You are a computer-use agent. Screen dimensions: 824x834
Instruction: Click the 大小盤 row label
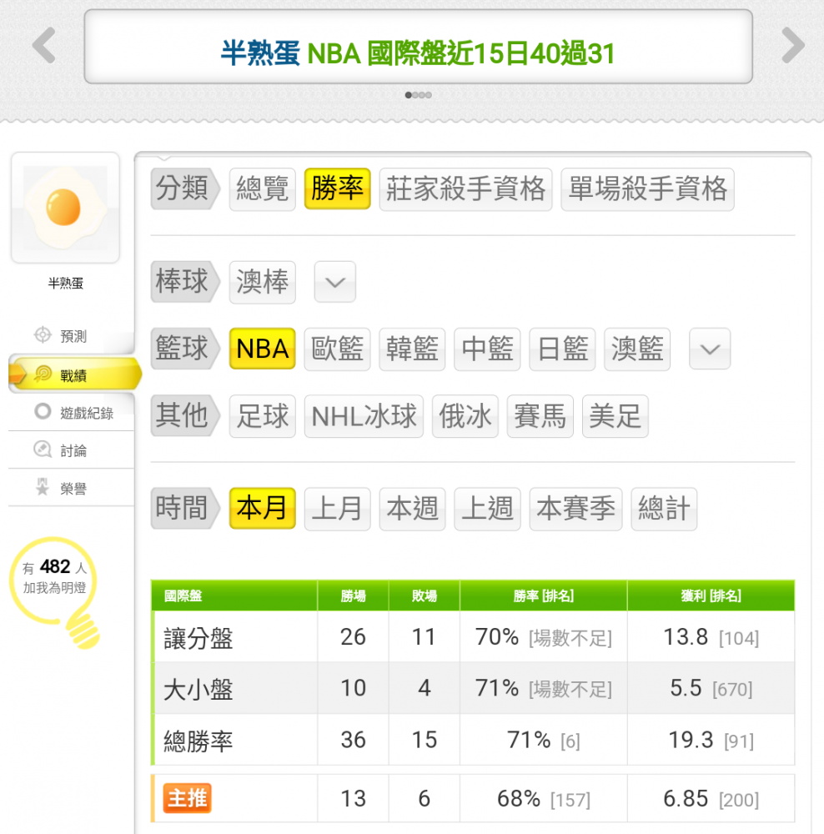coord(198,690)
